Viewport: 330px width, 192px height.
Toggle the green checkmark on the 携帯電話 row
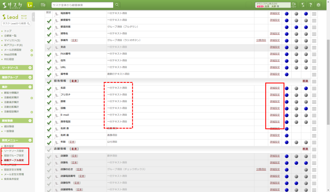[49, 122]
